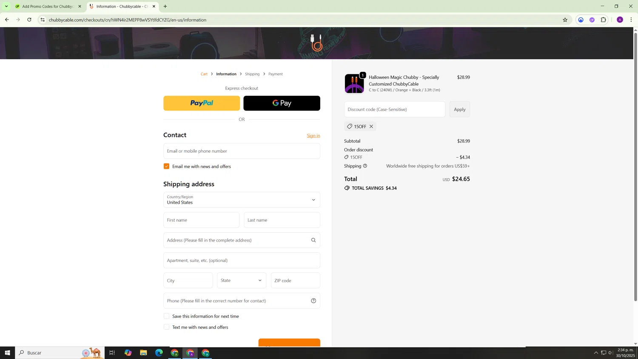638x359 pixels.
Task: Go to Cart breadcrumb
Action: tap(204, 74)
